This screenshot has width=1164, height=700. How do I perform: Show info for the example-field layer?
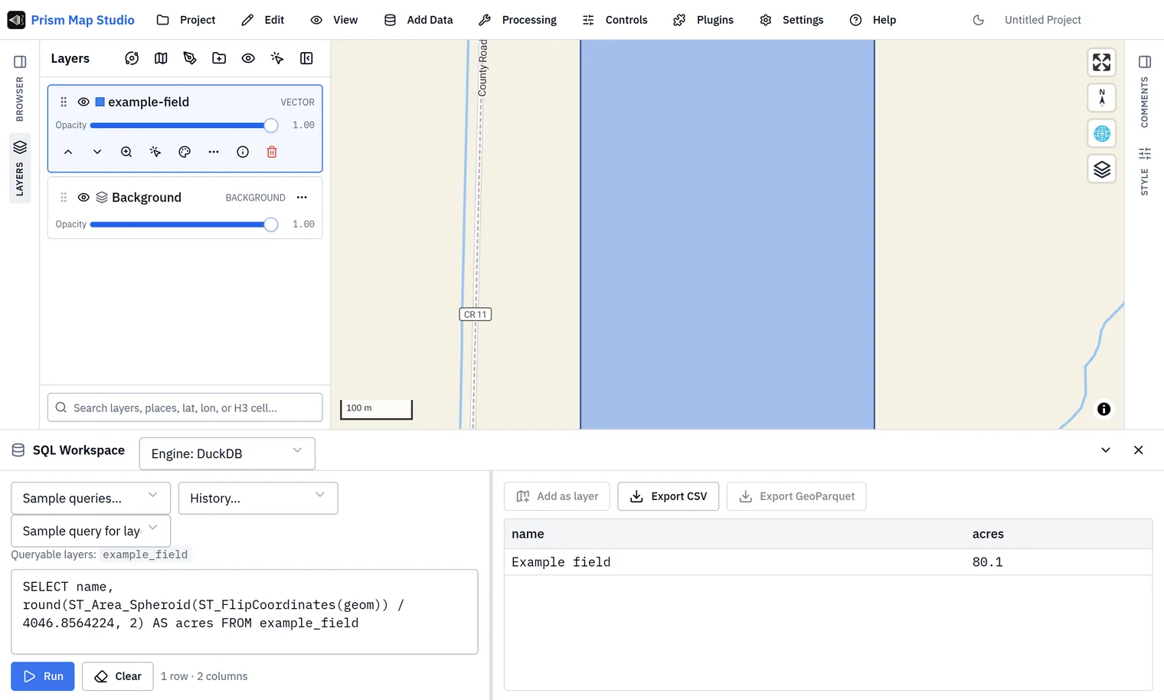[x=243, y=152]
